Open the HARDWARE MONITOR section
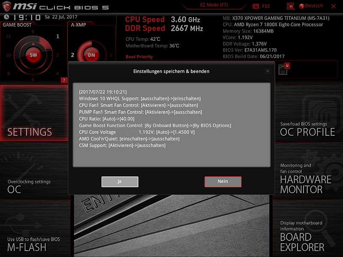The height and width of the screenshot is (257, 343). click(x=309, y=171)
